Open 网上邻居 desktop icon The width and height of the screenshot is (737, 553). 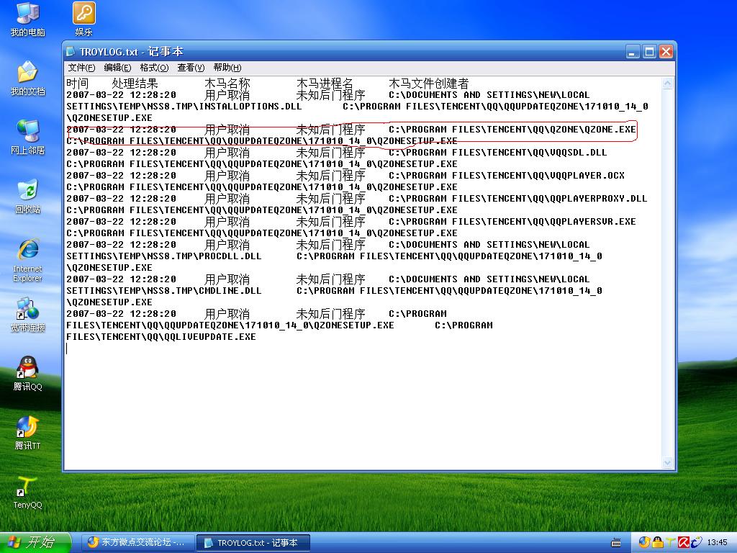click(x=28, y=137)
